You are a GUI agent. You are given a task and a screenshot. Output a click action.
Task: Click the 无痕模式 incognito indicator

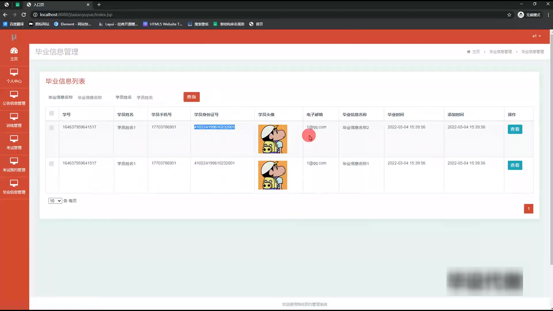tap(529, 15)
